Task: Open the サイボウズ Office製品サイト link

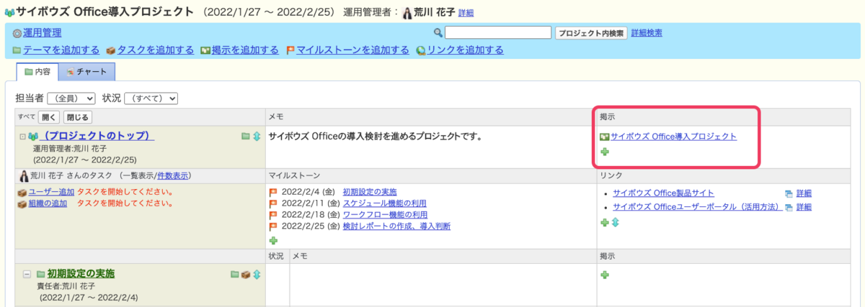Action: tap(663, 193)
